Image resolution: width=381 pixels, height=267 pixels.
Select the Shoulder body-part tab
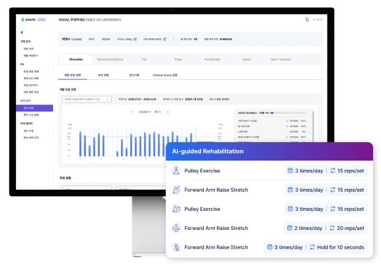76,59
